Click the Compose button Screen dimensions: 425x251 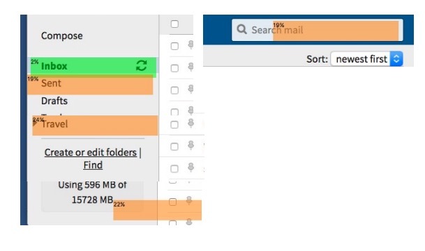62,35
